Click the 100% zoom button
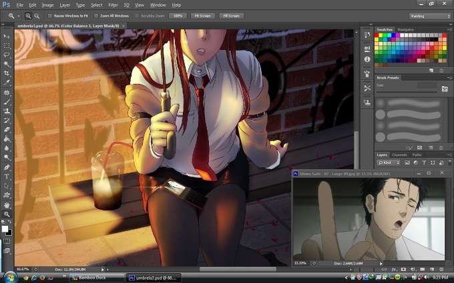Screen dimensions: 454x283 click(x=178, y=16)
